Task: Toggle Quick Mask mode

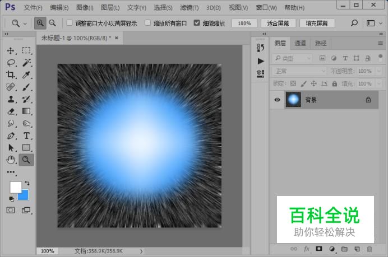Action: click(x=11, y=211)
